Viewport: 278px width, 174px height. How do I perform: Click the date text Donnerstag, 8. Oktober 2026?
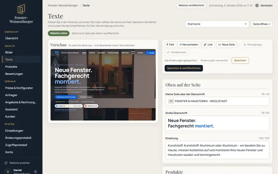tap(231, 5)
